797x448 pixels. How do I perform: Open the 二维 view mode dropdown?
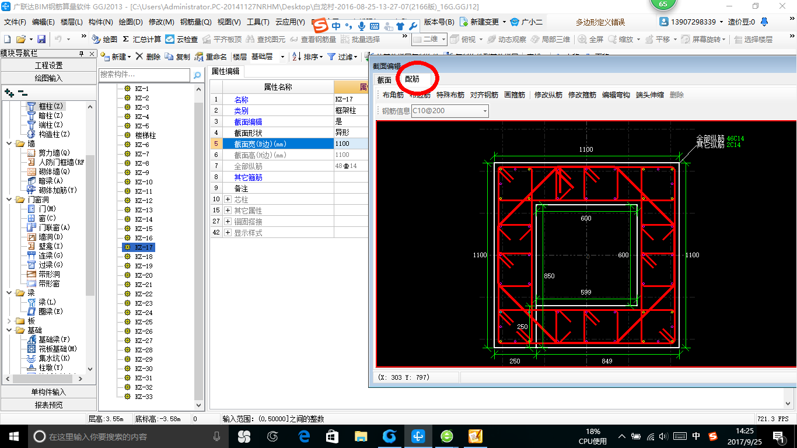click(443, 39)
